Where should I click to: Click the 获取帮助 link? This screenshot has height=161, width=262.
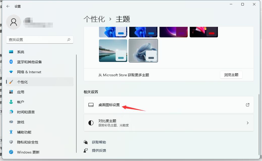[99, 142]
